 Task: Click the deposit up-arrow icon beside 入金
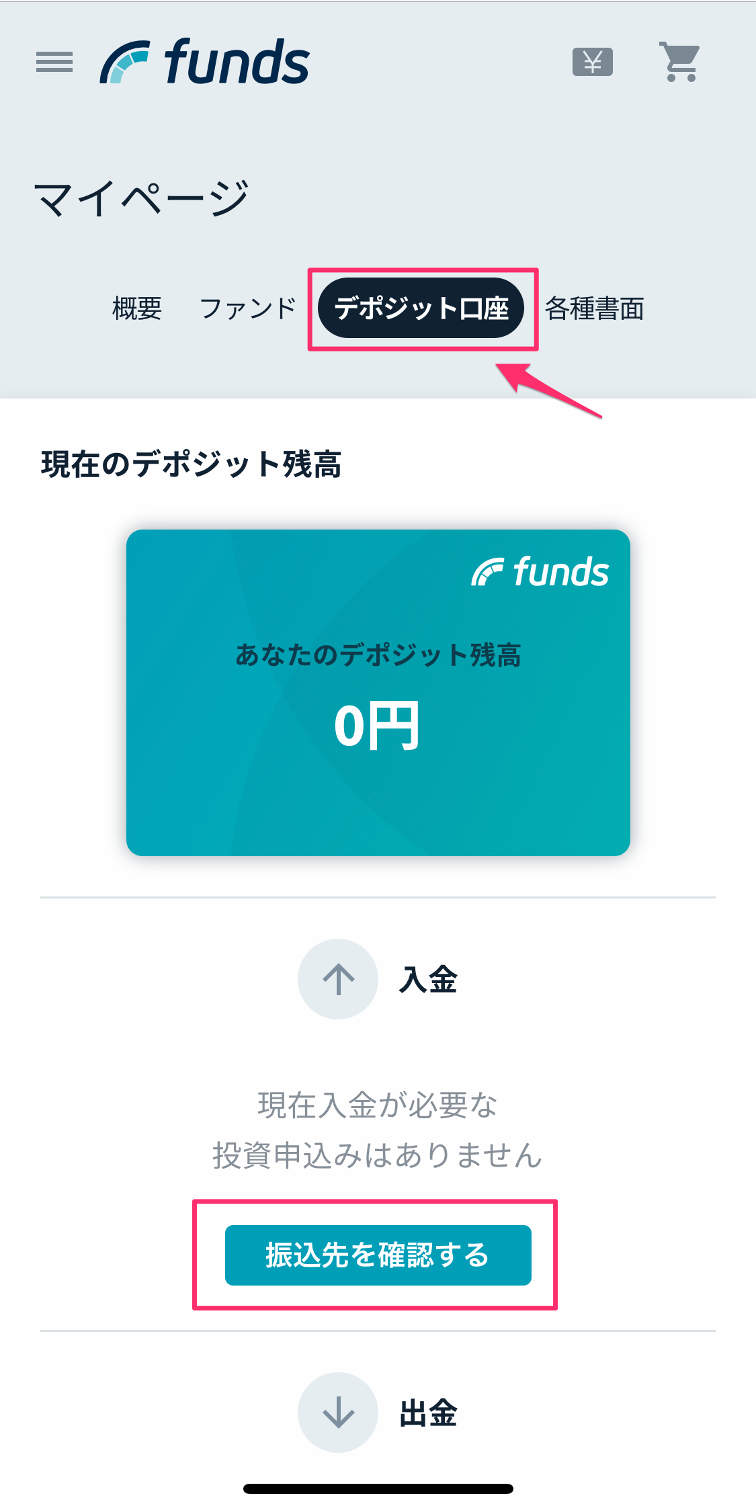pos(338,979)
